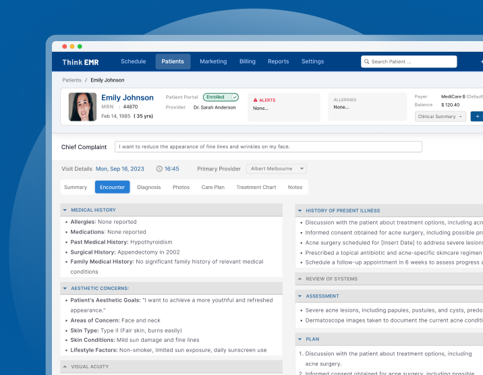Open the Reports section
The height and width of the screenshot is (375, 483).
click(x=278, y=61)
